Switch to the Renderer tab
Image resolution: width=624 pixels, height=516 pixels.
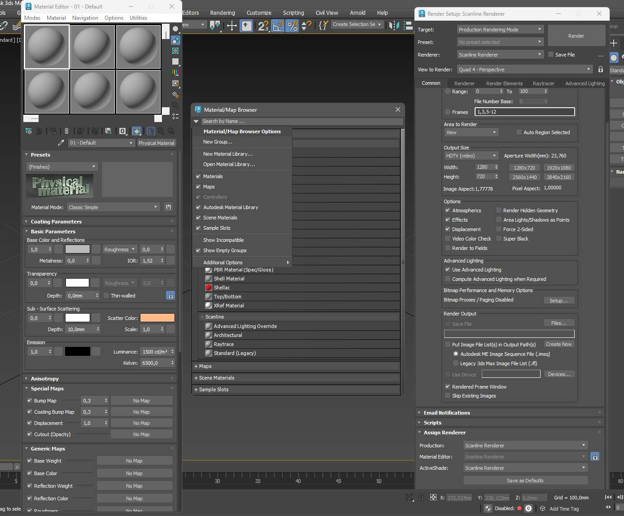pos(464,83)
